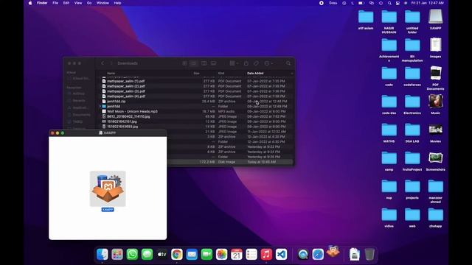Open QuickTime Player in the Dock

tap(303, 255)
